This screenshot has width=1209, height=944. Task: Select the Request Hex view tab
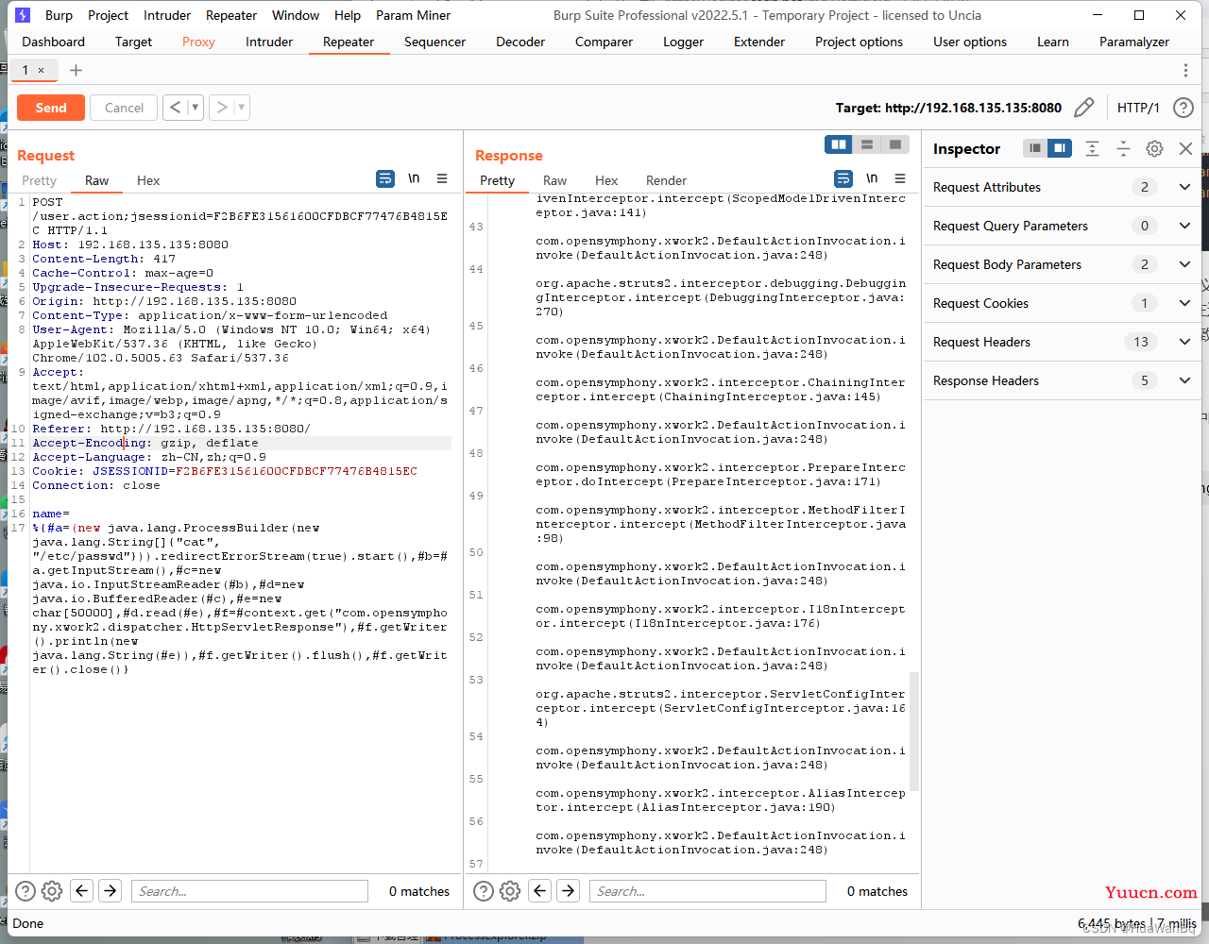tap(148, 180)
